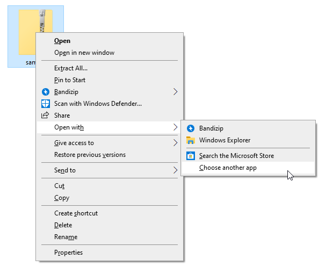Choose Open from the context menu
Image resolution: width=333 pixels, height=274 pixels.
(62, 41)
